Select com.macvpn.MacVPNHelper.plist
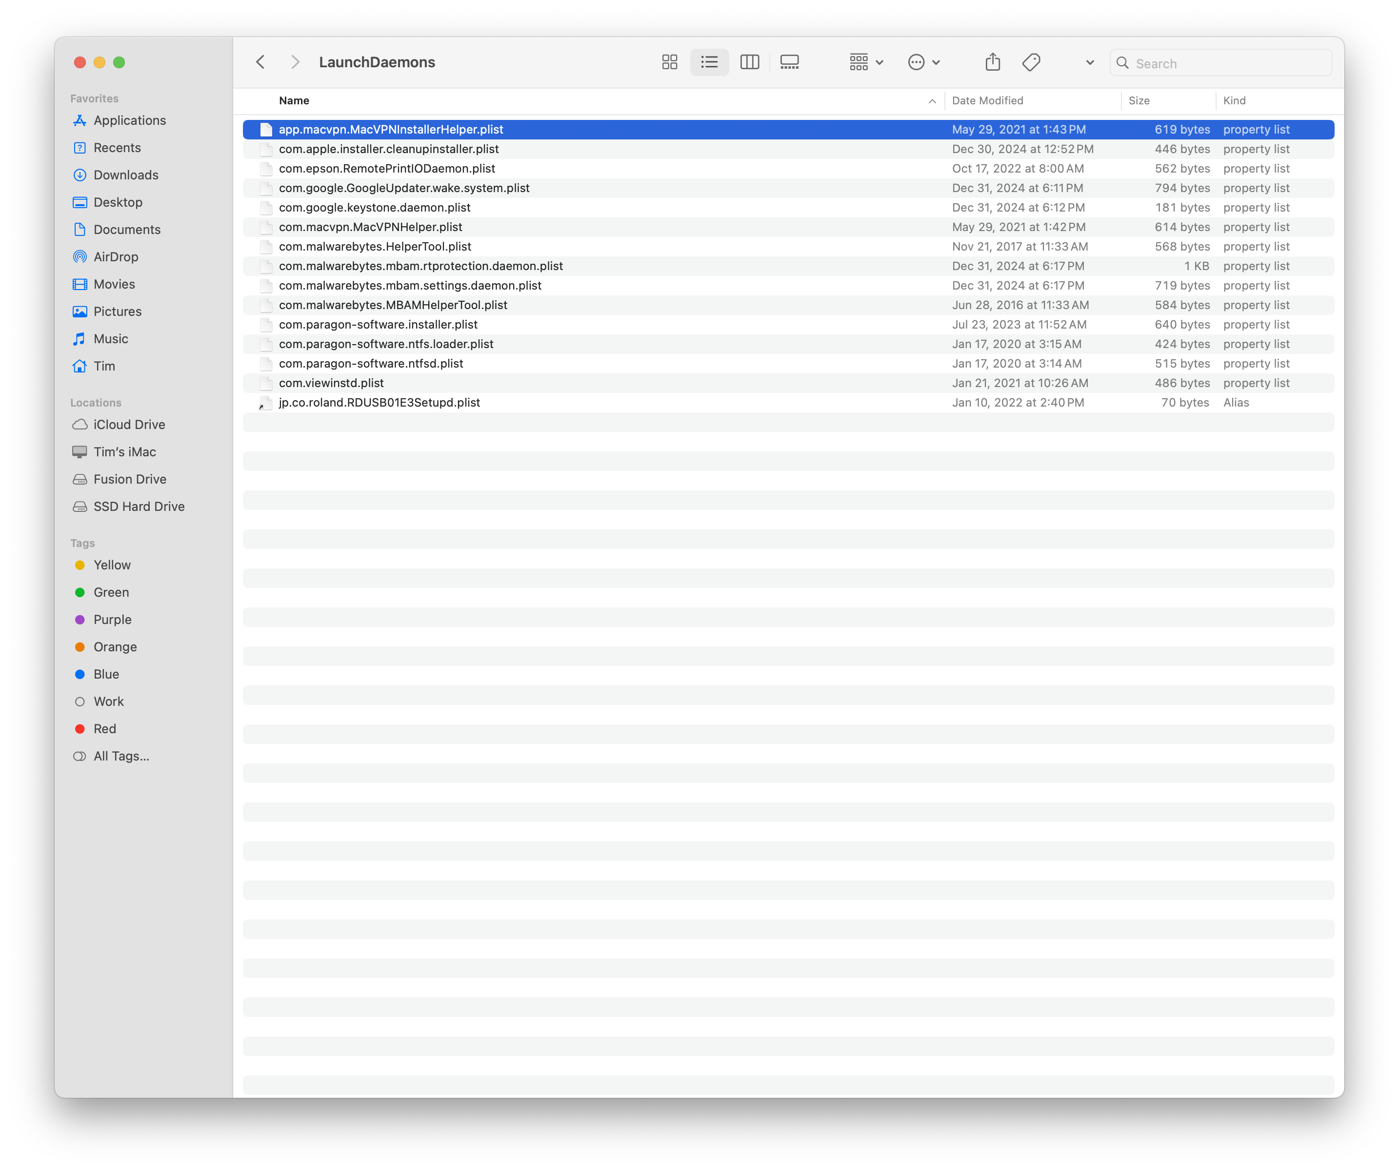Screen dimensions: 1399x1170 point(370,226)
